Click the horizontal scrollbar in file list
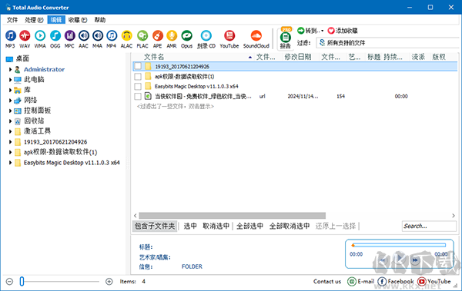462x291 pixels. pyautogui.click(x=233, y=216)
